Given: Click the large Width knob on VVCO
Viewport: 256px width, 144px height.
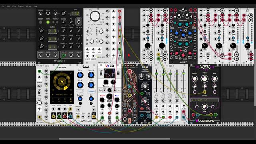Looking at the screenshot, I should click(x=110, y=96).
